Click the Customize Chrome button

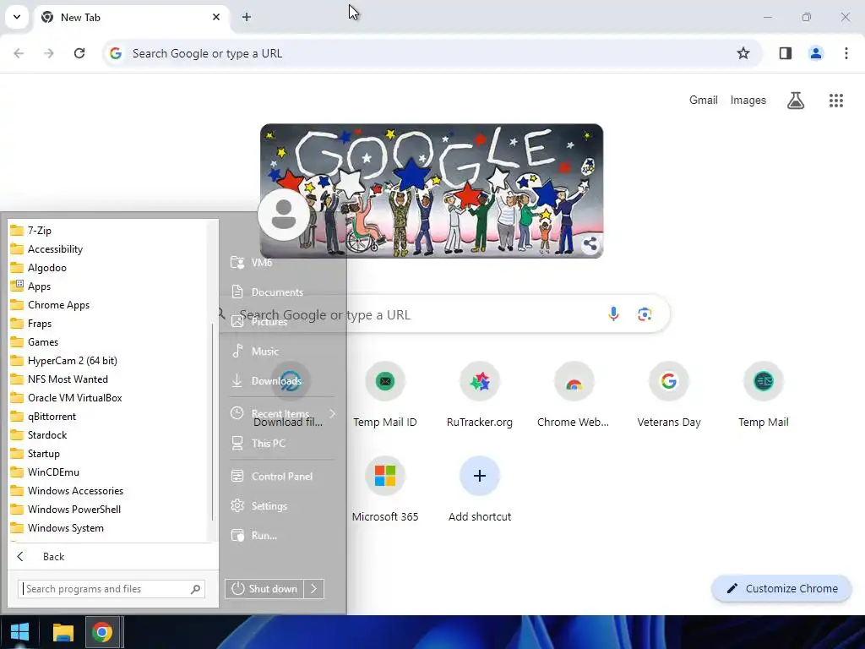[x=781, y=588]
